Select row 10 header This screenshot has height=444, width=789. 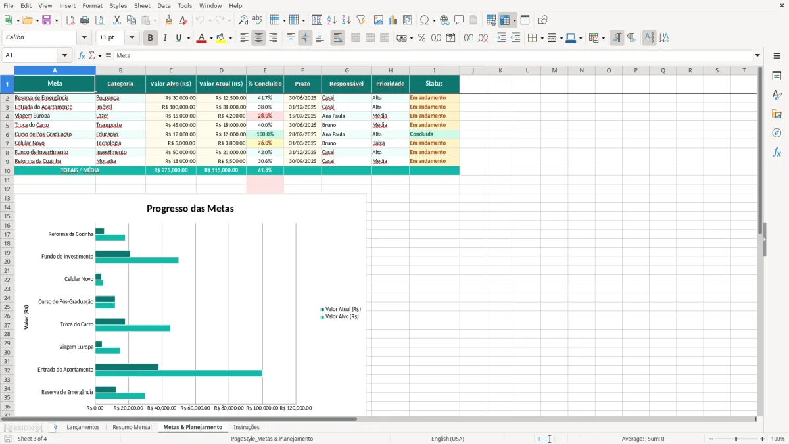[7, 170]
